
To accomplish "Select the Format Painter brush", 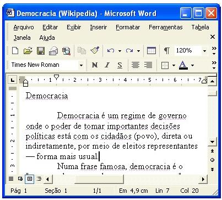I will [x=95, y=50].
